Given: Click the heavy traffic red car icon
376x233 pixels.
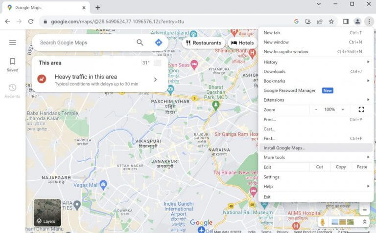Looking at the screenshot, I should (x=42, y=79).
